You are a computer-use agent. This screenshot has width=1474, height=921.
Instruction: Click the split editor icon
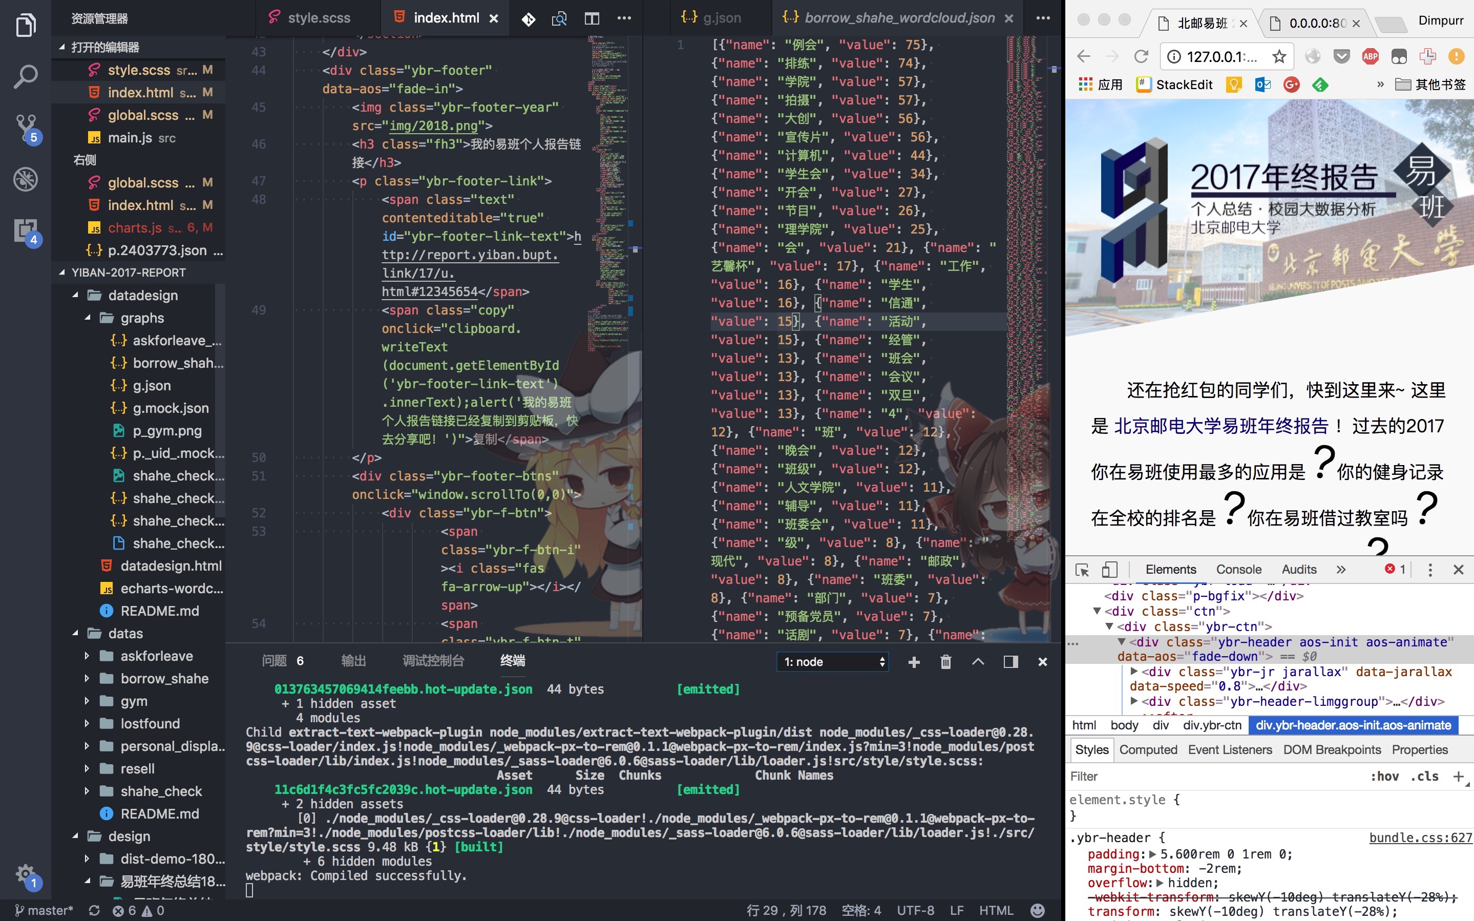[591, 18]
